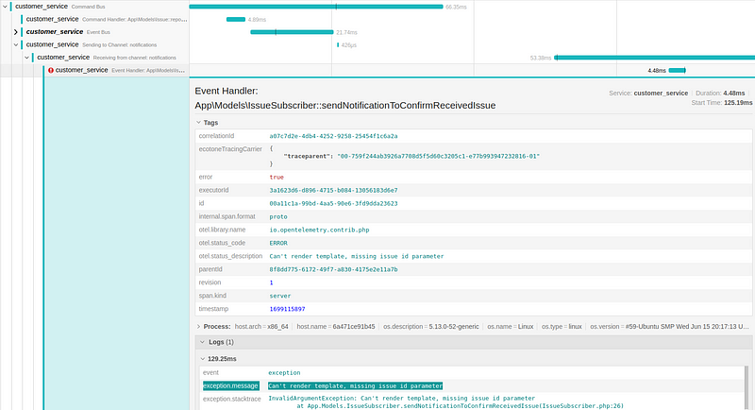
Task: Click the ecotoneTracingCarrier tag key
Action: click(x=230, y=149)
